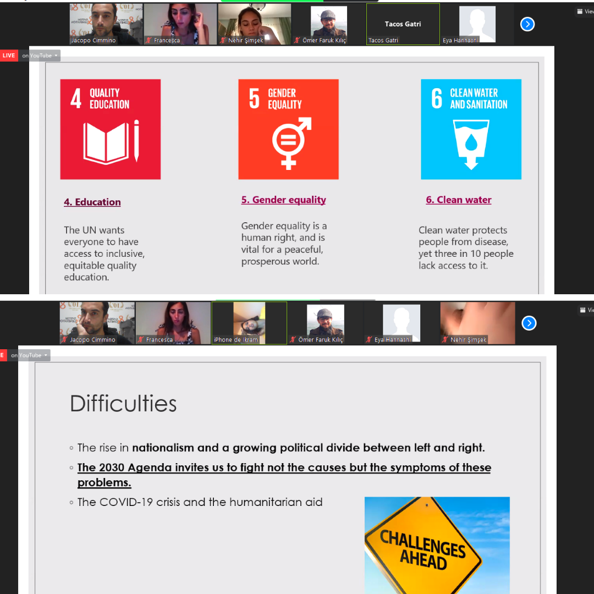Open the '4. Education' underlined heading link
This screenshot has height=594, width=594.
click(92, 202)
